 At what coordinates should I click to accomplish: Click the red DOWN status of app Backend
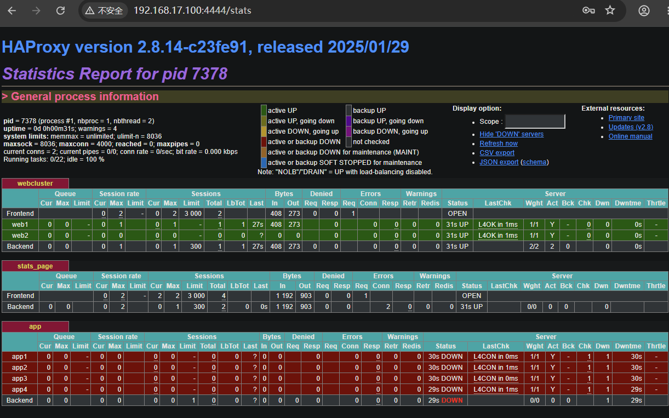click(452, 400)
